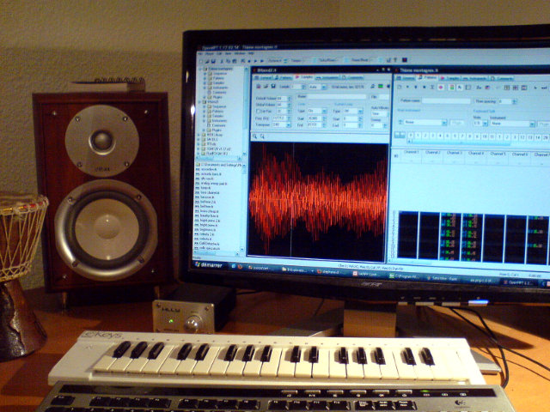550x412 pixels.
Task: Select Sequence under Thème montagnes in tree
Action: (x=220, y=74)
